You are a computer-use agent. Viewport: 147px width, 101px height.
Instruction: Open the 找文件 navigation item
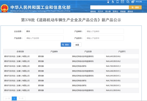click(x=100, y=11)
